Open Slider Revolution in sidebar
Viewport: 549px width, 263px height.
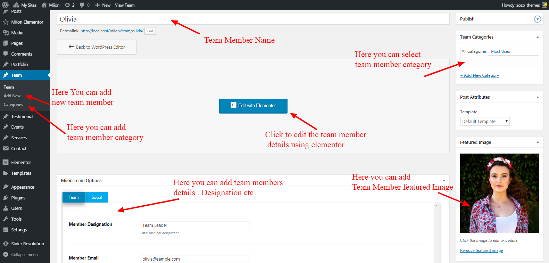(27, 244)
